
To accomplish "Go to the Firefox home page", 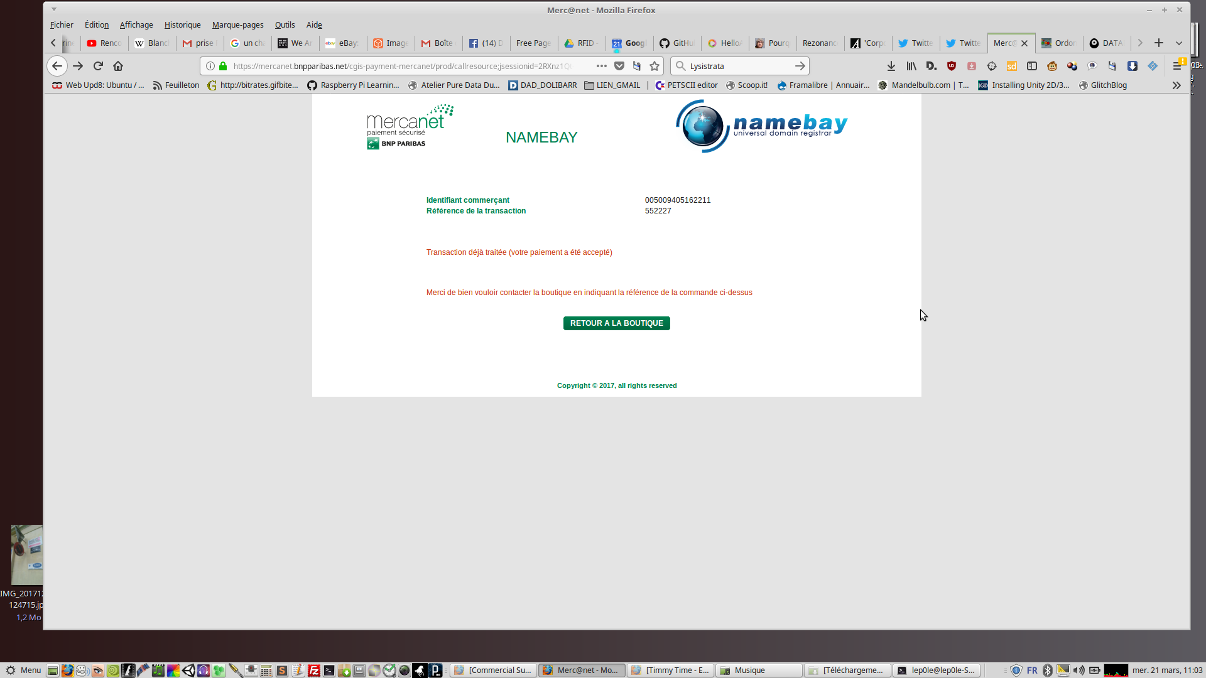I will (x=118, y=66).
